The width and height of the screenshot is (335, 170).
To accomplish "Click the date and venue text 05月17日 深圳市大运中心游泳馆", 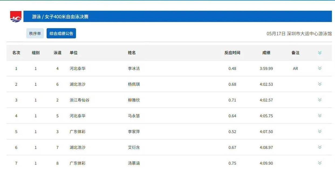I will [x=299, y=34].
